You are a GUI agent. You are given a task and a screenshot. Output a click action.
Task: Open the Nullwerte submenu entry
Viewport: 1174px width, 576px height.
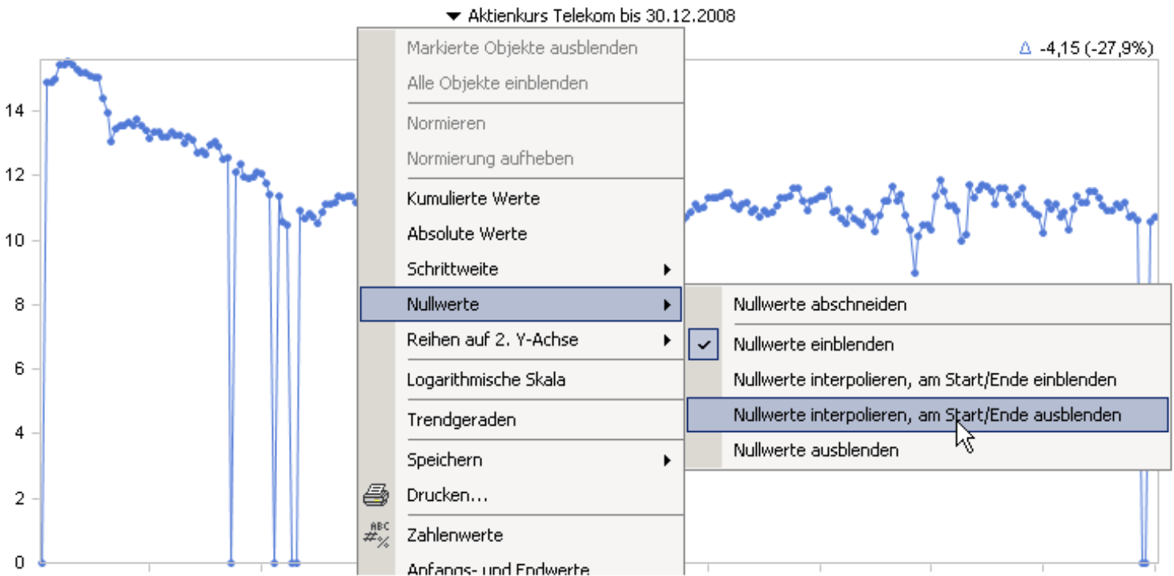(x=522, y=305)
